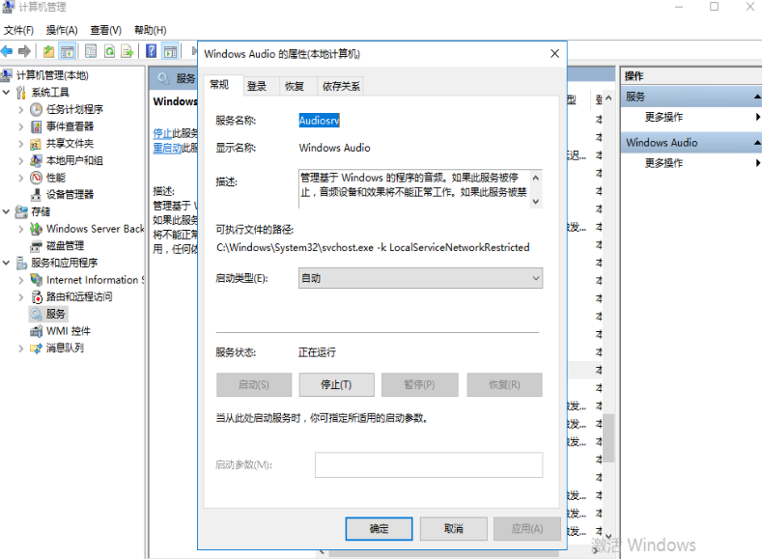Click the 确定 button
Viewport: 762px width, 559px height.
[379, 528]
